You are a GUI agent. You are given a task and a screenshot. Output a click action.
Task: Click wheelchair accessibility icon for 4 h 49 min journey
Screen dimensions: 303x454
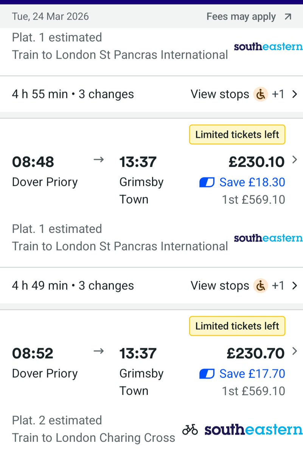pos(261,286)
